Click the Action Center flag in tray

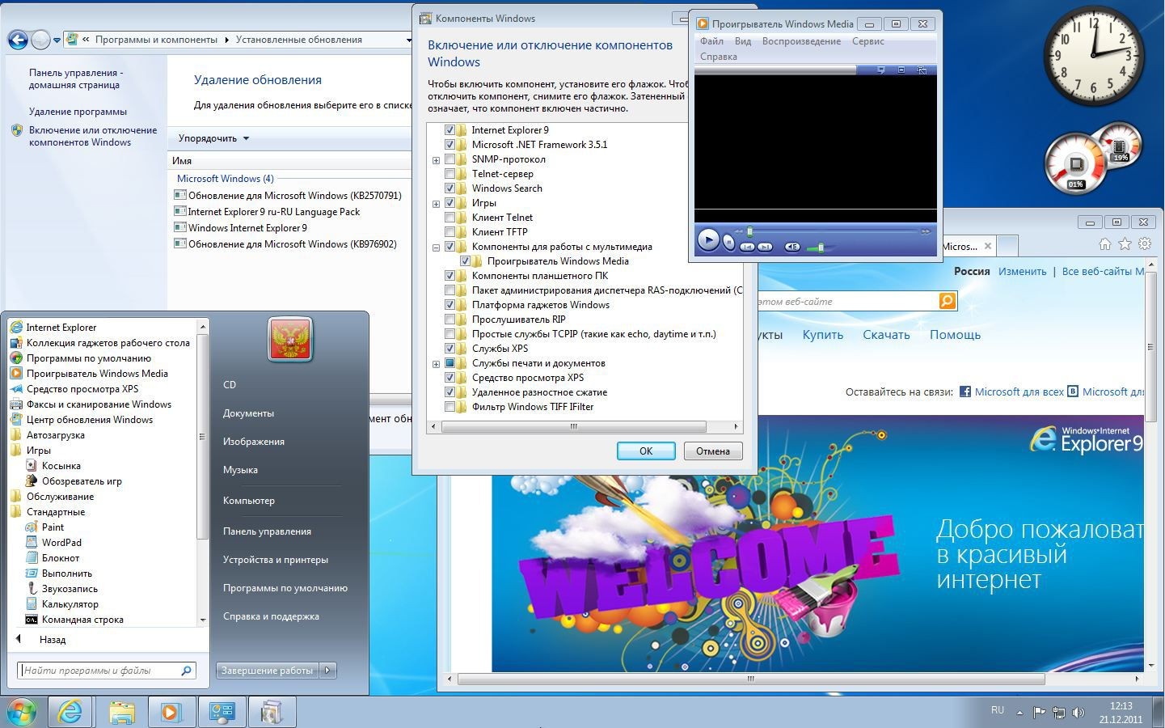[1039, 713]
